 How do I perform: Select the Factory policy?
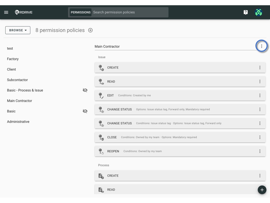pyautogui.click(x=13, y=59)
